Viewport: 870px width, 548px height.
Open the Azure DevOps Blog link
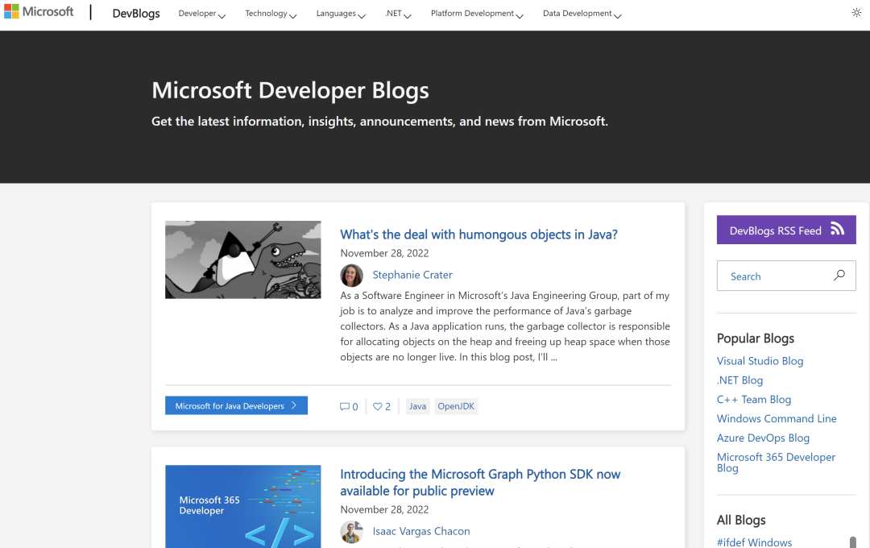(763, 438)
